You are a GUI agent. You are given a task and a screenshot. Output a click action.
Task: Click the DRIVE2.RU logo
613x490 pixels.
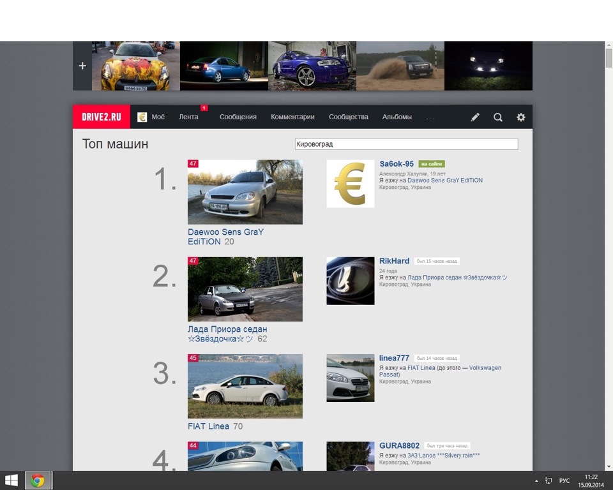point(102,117)
